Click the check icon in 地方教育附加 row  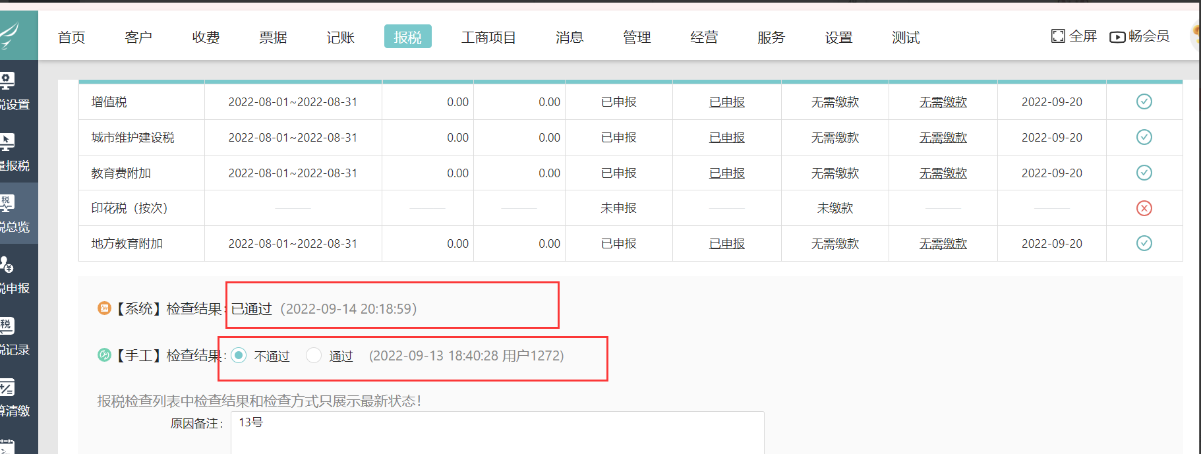tap(1144, 243)
